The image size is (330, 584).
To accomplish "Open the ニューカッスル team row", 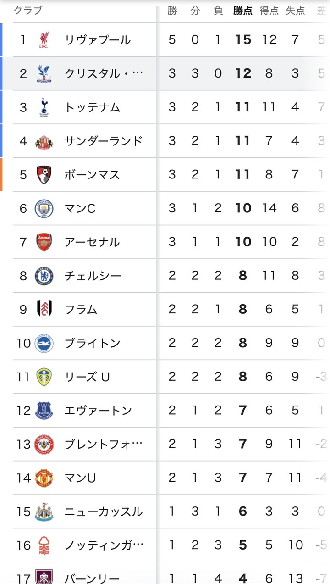I will [104, 512].
